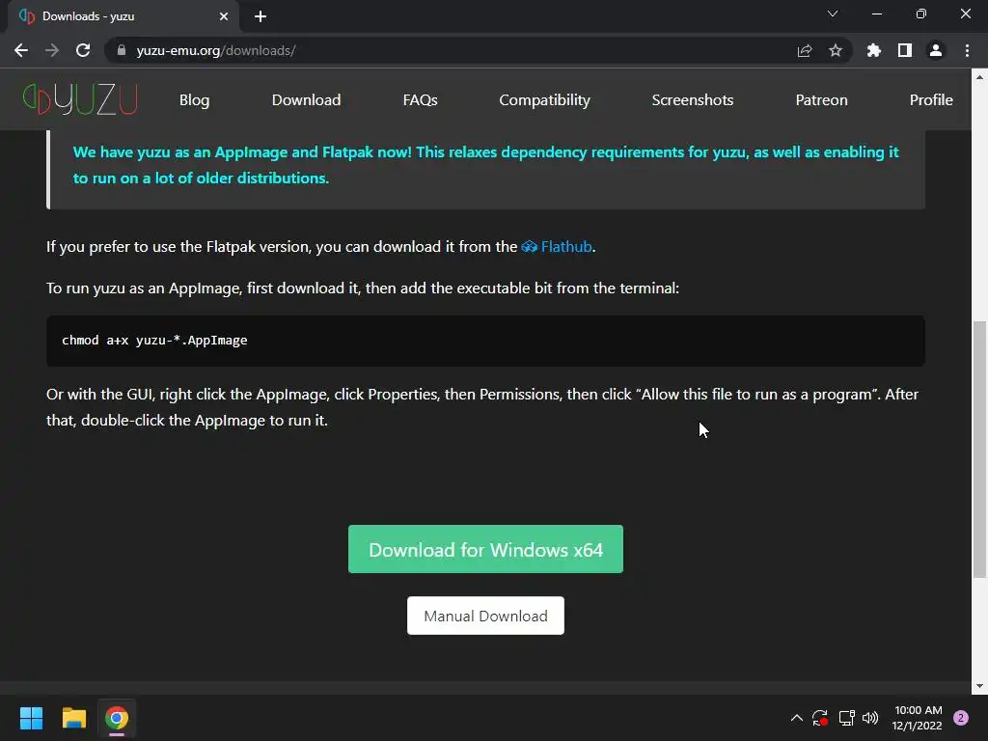Go back with browser back arrow
This screenshot has height=741, width=988.
point(21,50)
